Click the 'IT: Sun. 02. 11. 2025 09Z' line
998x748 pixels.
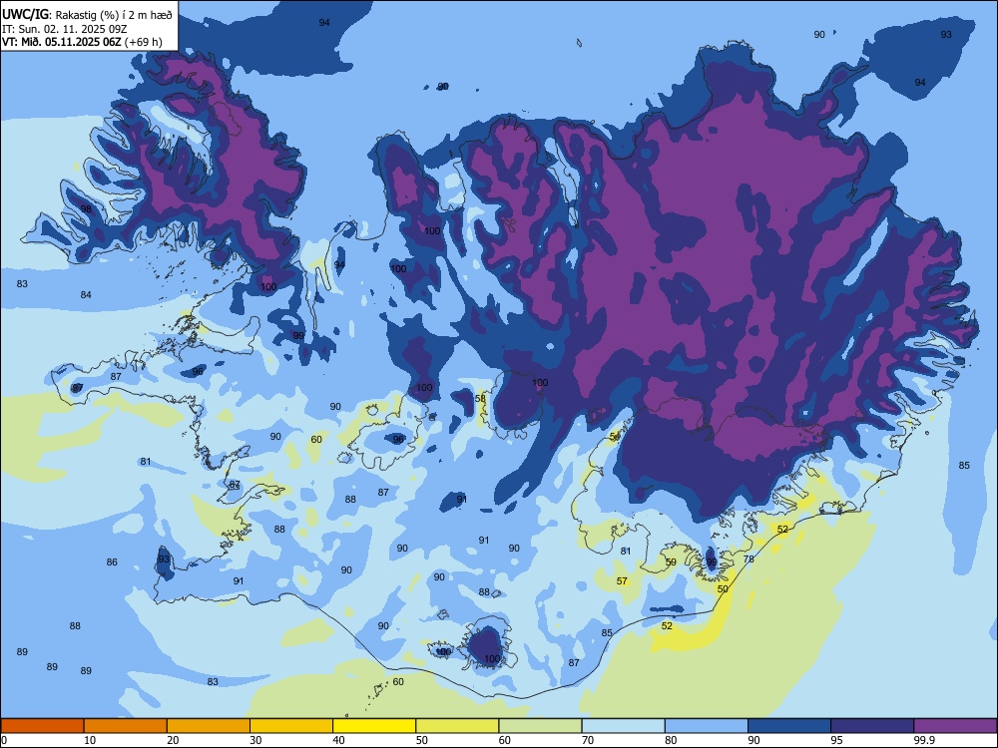click(64, 29)
